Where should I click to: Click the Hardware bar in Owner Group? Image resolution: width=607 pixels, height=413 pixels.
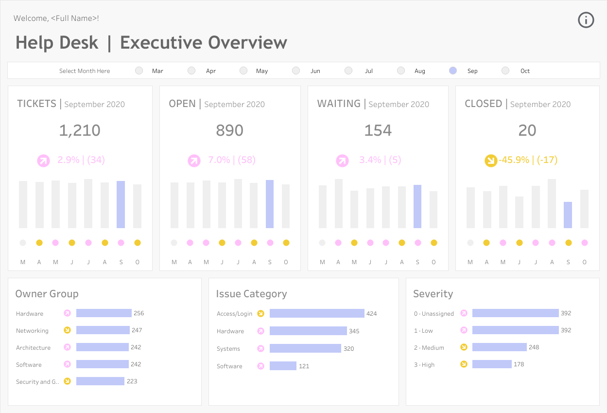coord(104,313)
